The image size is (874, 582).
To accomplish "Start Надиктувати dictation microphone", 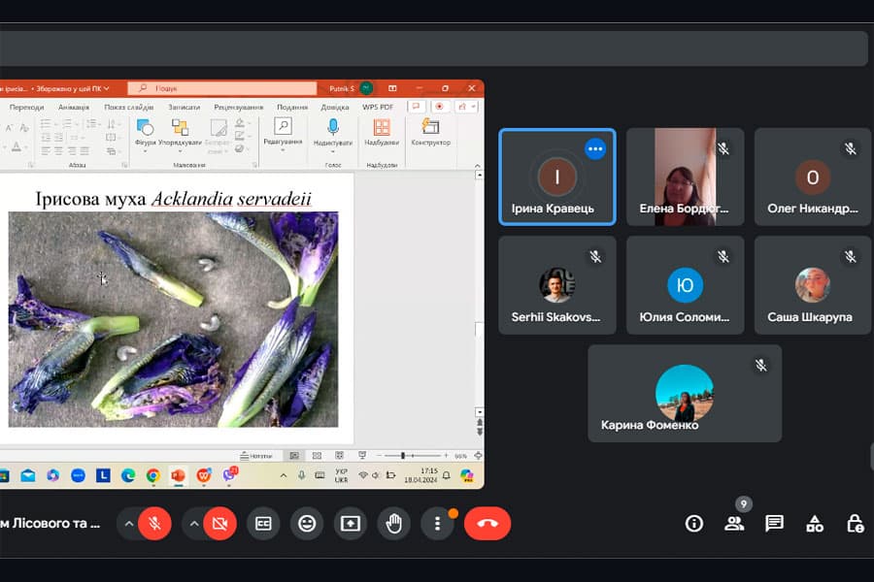I will coord(333,135).
